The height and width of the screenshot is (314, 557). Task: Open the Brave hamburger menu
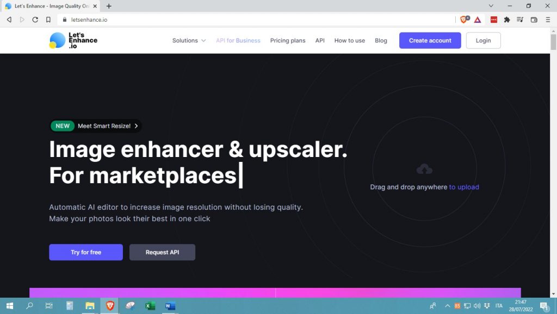pyautogui.click(x=548, y=20)
